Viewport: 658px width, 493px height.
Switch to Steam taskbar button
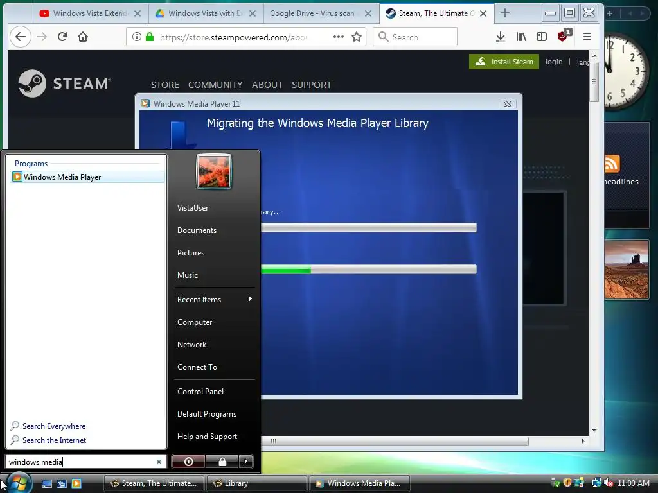[x=154, y=483]
